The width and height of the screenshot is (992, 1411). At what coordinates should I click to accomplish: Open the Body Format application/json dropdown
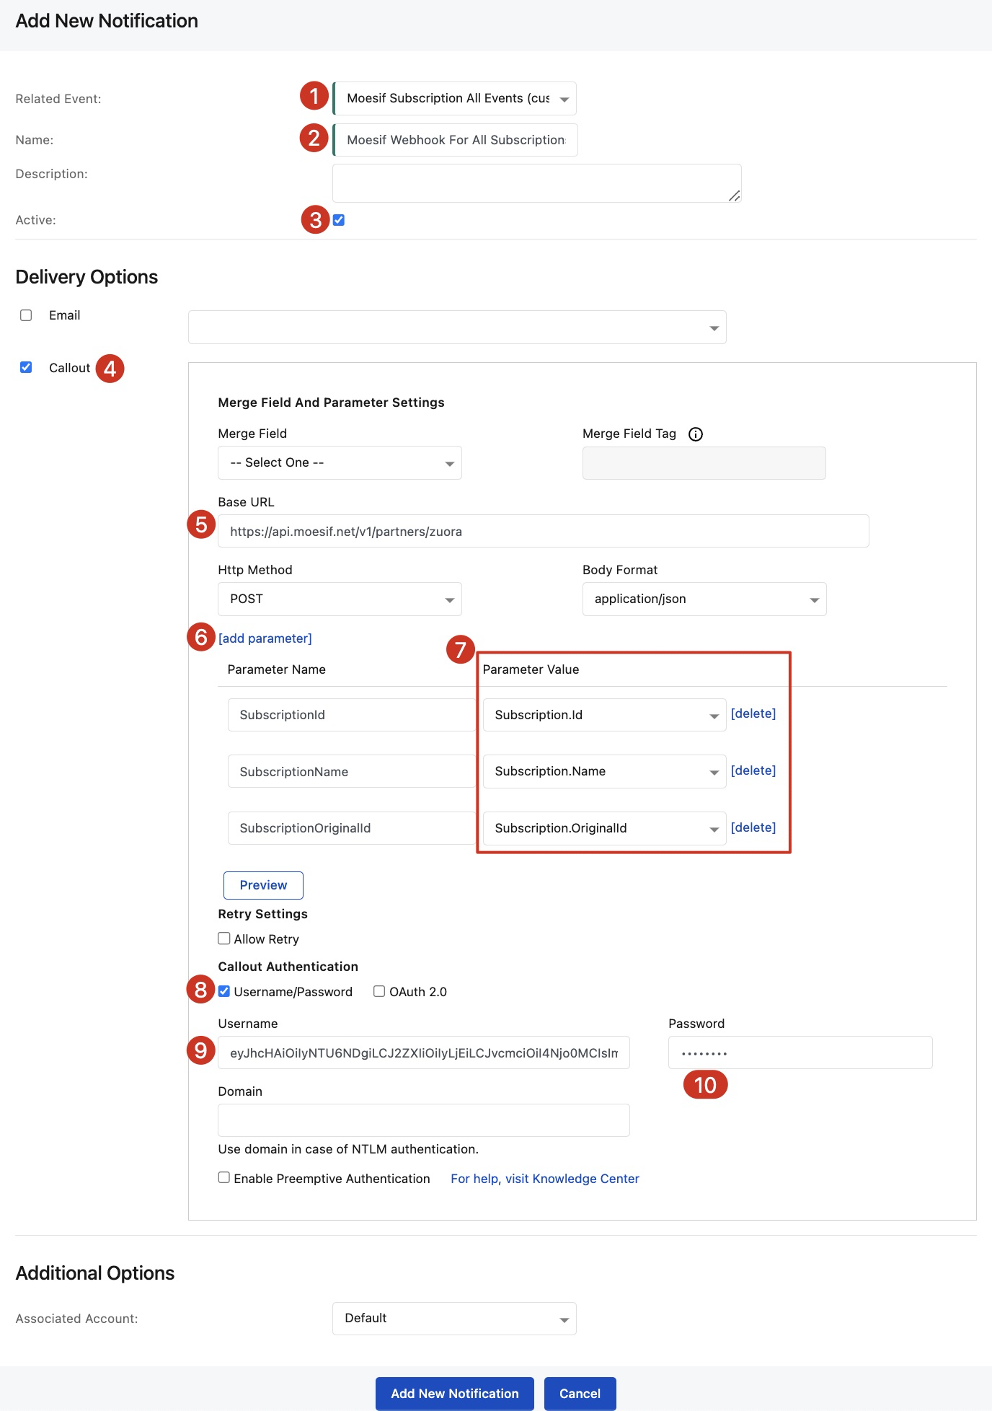click(x=704, y=599)
